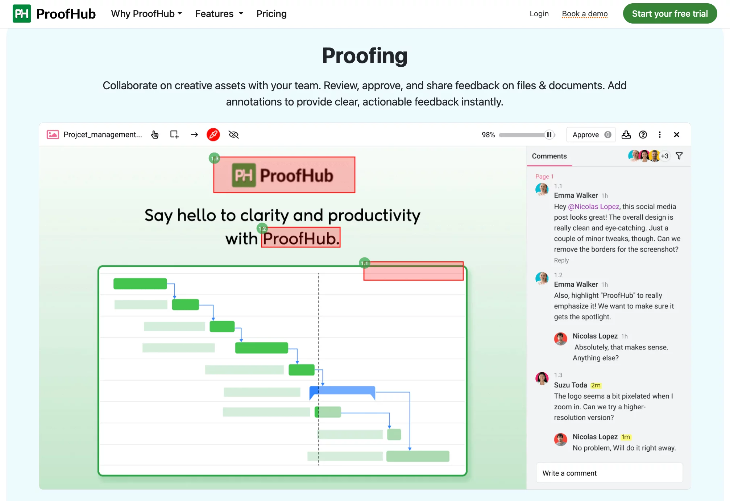Toggle the filter comments icon
The image size is (730, 501).
pos(680,156)
